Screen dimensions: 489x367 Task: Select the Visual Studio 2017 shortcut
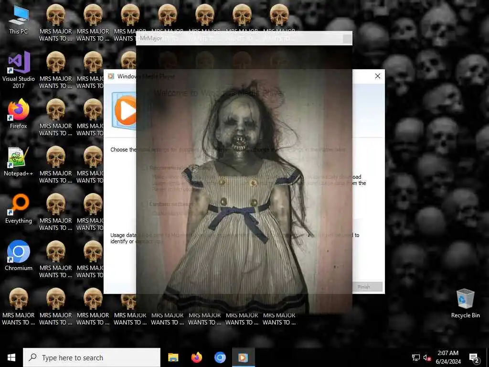(x=19, y=70)
